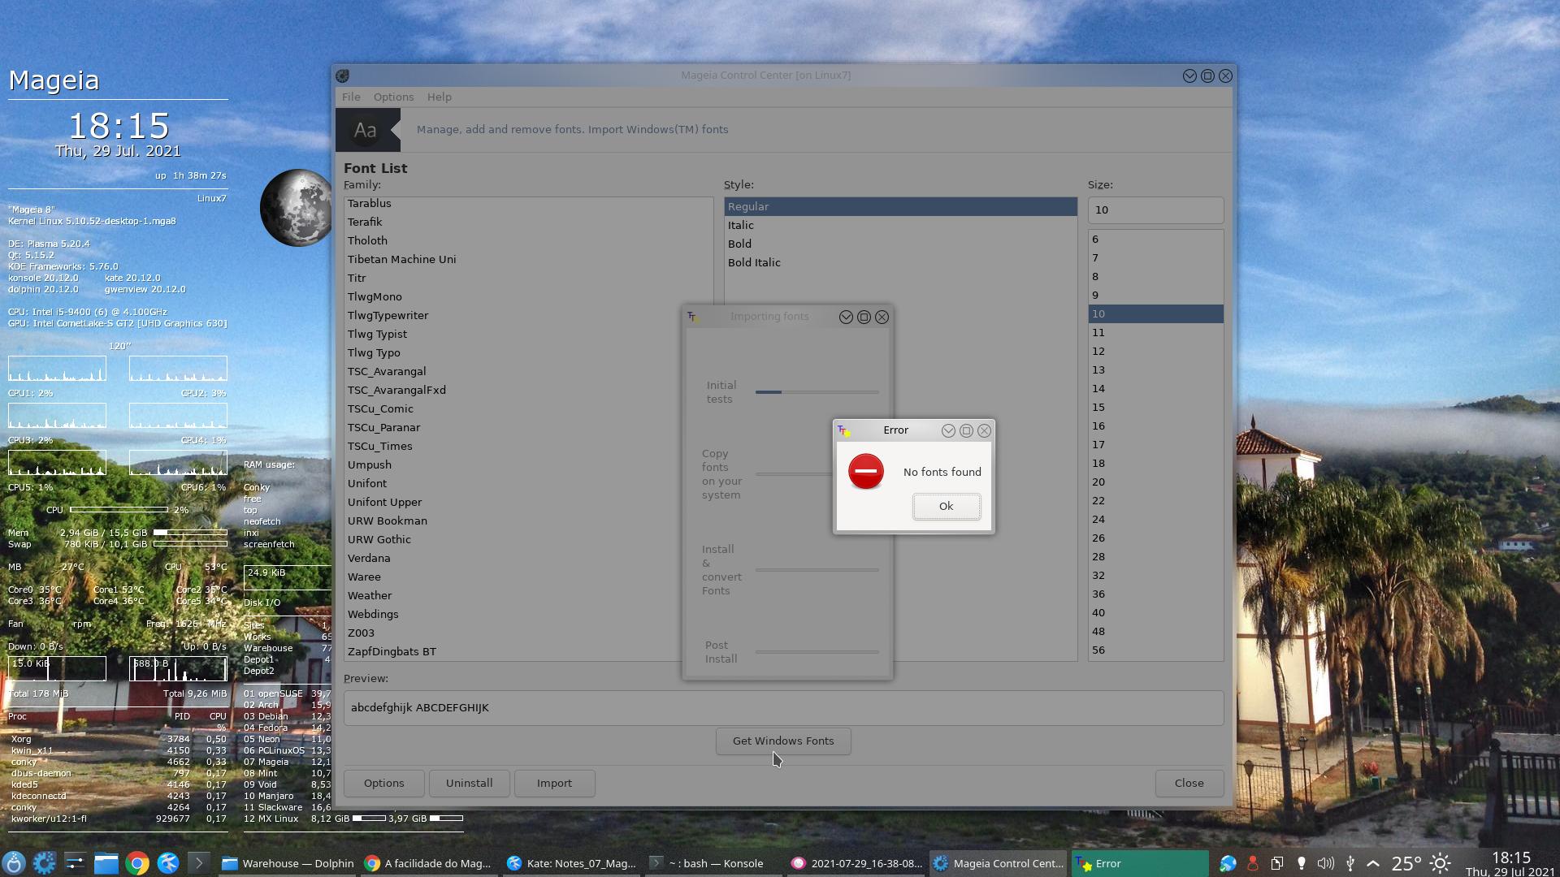Open the USB device notifier tray icon
Image resolution: width=1560 pixels, height=877 pixels.
coord(1350,863)
